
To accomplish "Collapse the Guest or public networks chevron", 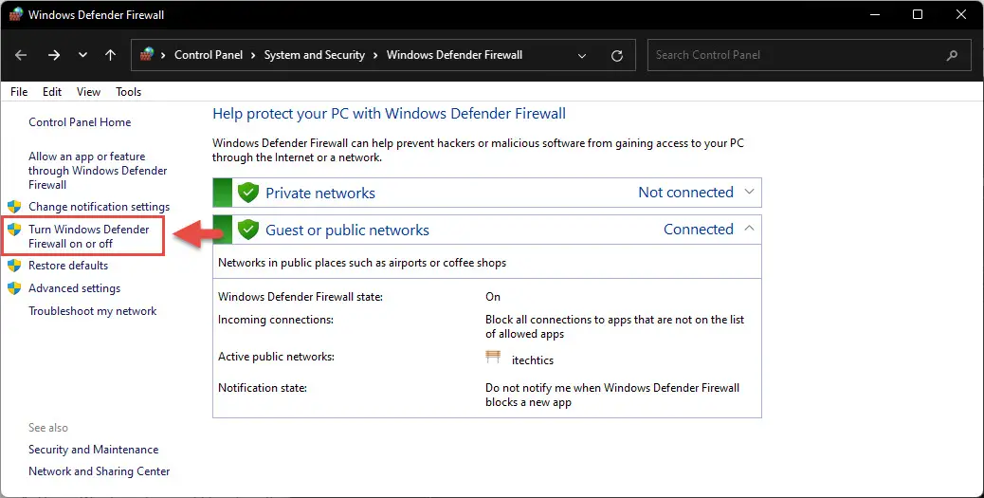I will (749, 229).
